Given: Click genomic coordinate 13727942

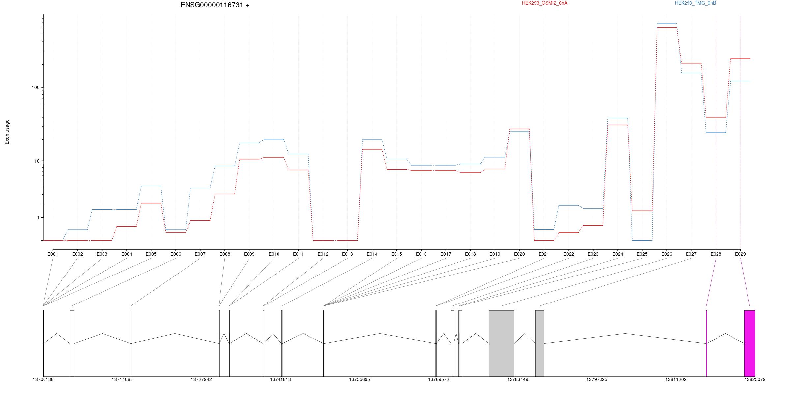Looking at the screenshot, I should coord(201,379).
